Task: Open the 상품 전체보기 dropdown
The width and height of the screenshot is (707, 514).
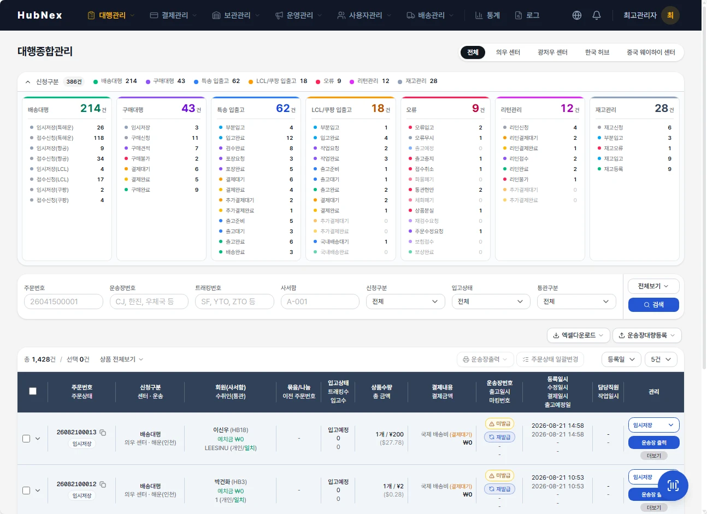Action: pyautogui.click(x=121, y=359)
